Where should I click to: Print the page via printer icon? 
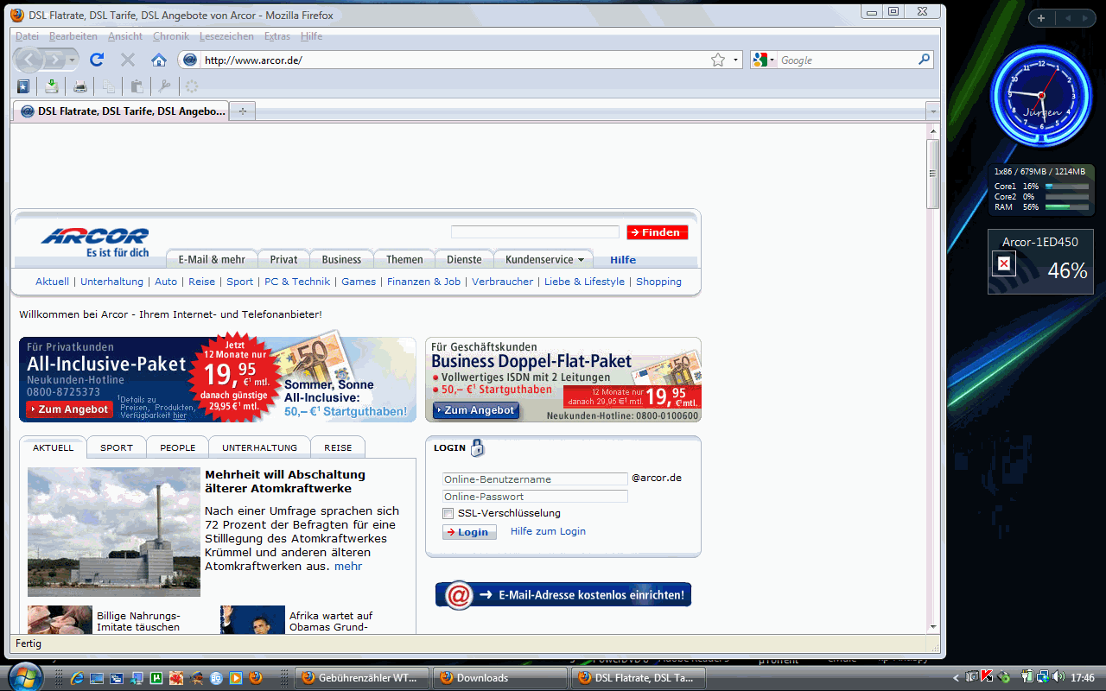point(80,86)
